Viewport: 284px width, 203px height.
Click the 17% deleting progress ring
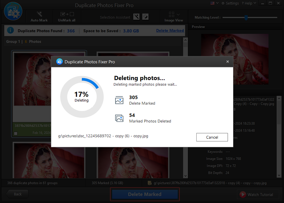82,97
